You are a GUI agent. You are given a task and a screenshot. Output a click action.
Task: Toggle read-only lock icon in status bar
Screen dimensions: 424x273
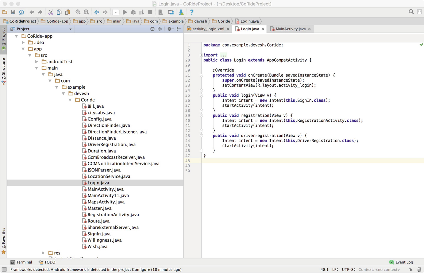pos(411,270)
